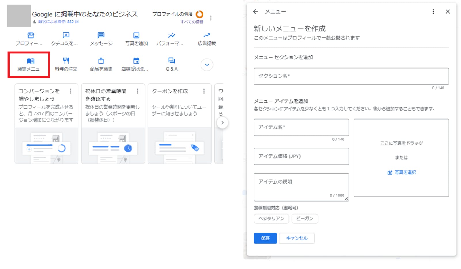Click the 写真を選択 photo select link
The width and height of the screenshot is (461, 269).
click(x=402, y=172)
